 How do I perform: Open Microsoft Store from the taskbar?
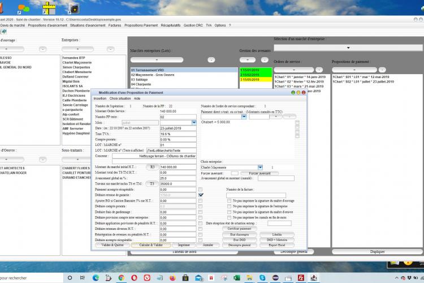pyautogui.click(x=185, y=278)
